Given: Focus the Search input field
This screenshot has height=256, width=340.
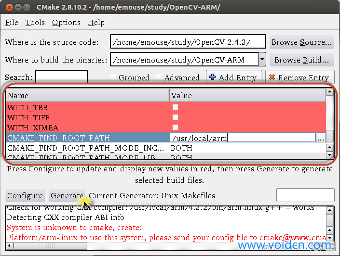Looking at the screenshot, I should click(62, 77).
